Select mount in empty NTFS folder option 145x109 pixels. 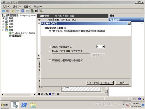tap(50, 51)
